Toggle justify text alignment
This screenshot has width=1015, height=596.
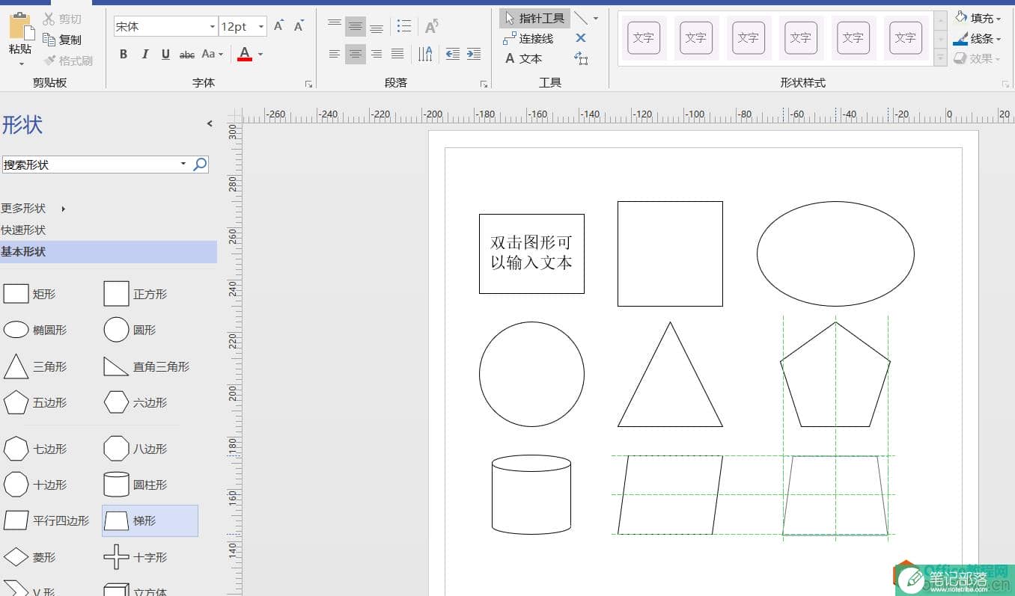pos(397,54)
